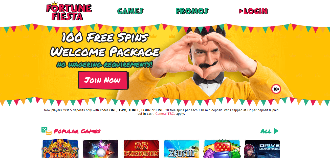
Task: Open the Drive Multiplier Mayhem thumbnail
Action: (262, 149)
